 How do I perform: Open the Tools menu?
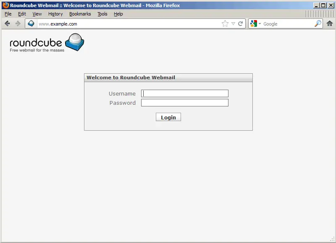pos(102,14)
